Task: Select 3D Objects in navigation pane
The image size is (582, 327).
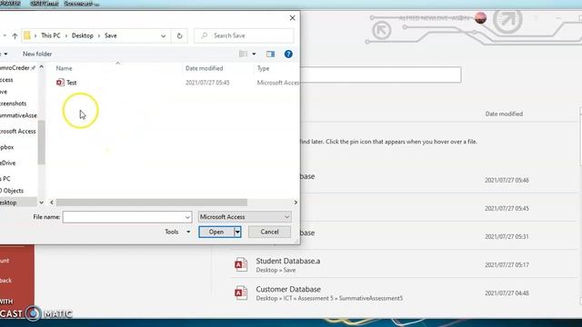Action: tap(12, 191)
